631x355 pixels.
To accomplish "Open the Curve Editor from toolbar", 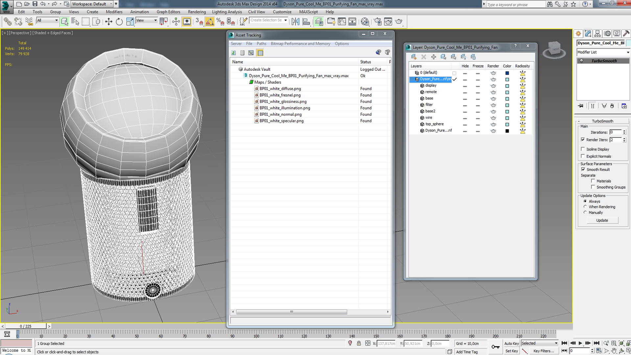I will pos(342,22).
